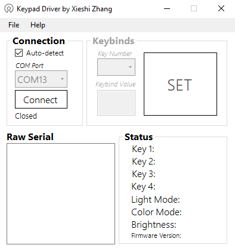Click inside the Raw Serial text box
235x251 pixels.
[61, 194]
